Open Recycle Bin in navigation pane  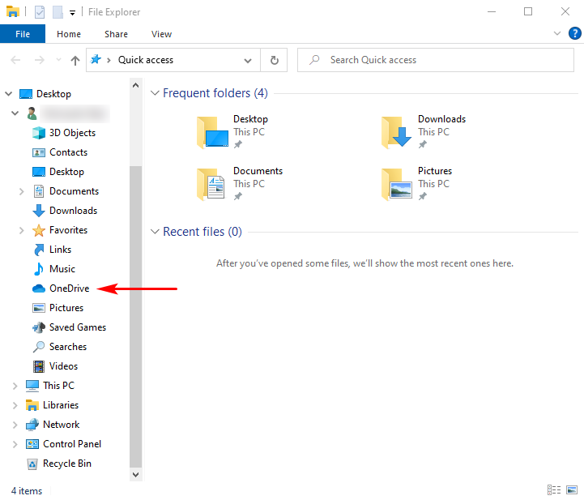[66, 464]
